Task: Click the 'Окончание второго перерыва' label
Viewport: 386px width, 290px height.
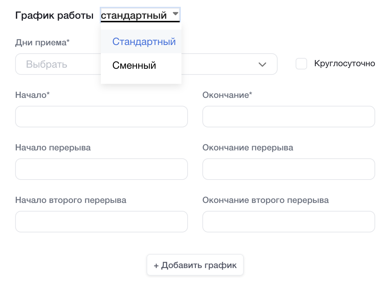Action: (x=265, y=200)
